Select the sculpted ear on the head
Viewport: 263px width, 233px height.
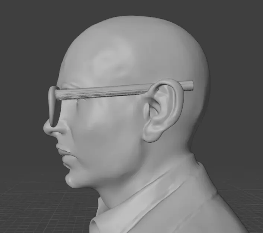163,110
